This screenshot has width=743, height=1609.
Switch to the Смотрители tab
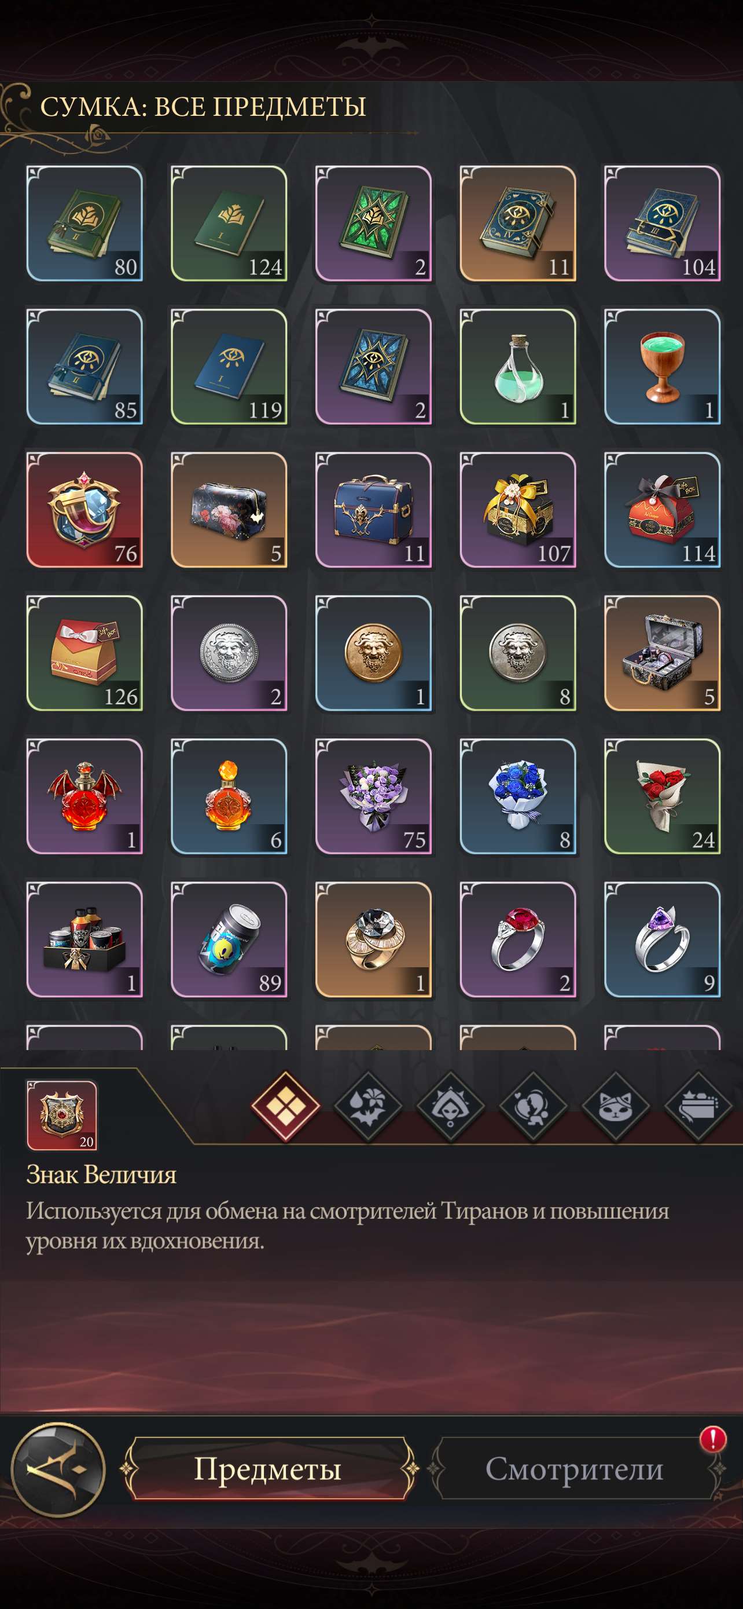[574, 1468]
